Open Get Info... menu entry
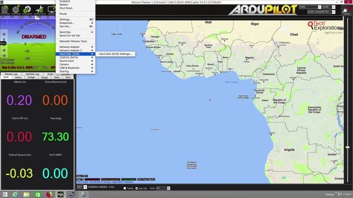Viewport: 353px width, 198px height. [x=76, y=26]
